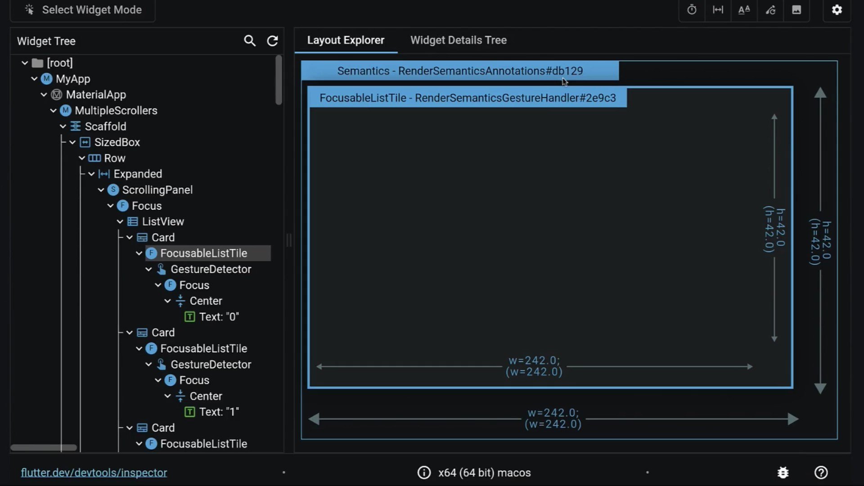Screen dimensions: 864x486
Task: Toggle Highlight Repaints
Action: click(x=771, y=10)
